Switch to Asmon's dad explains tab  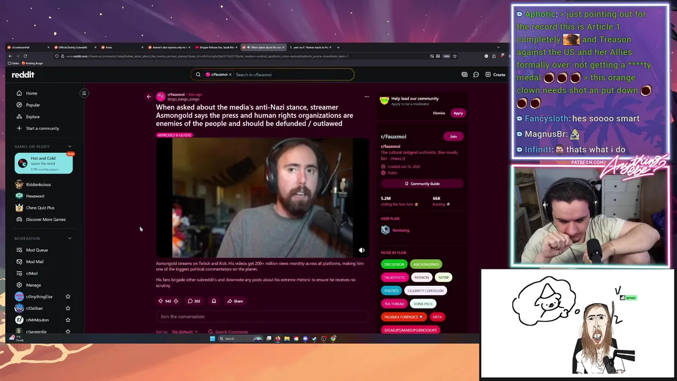point(170,48)
